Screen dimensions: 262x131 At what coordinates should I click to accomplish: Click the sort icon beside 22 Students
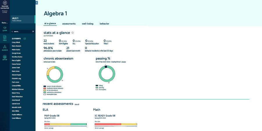click(25, 38)
